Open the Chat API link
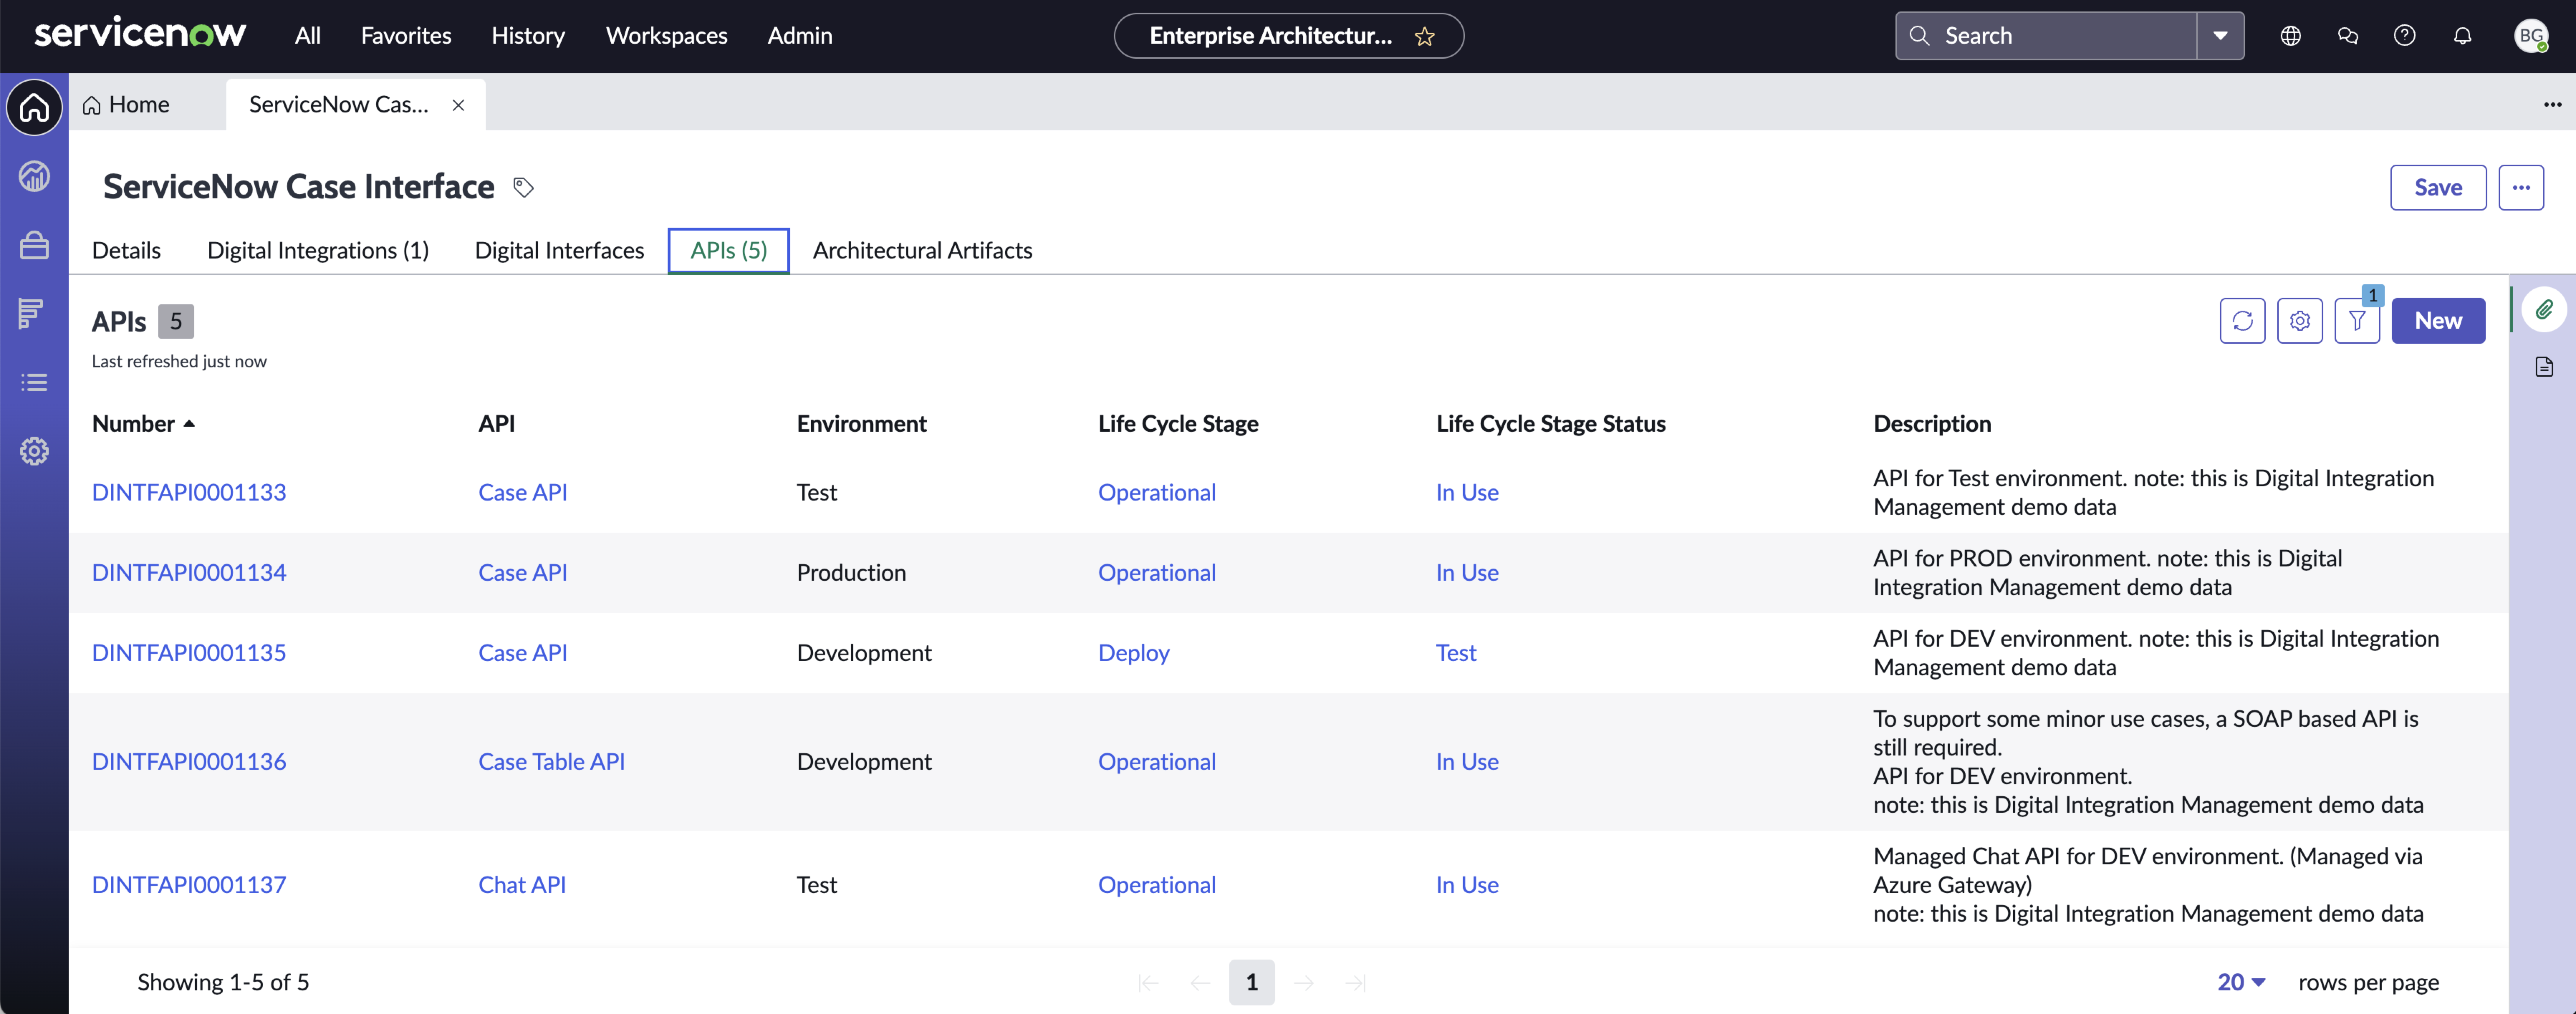Screen dimensions: 2576x1014 pyautogui.click(x=522, y=885)
